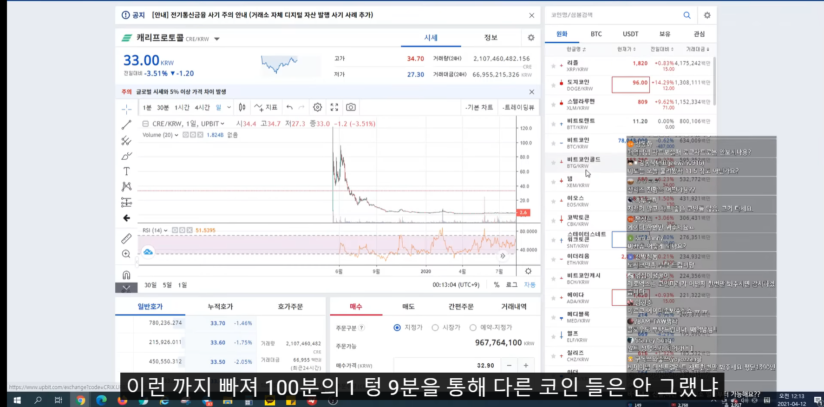Increase buy price with the plus button
824x407 pixels.
pos(526,366)
